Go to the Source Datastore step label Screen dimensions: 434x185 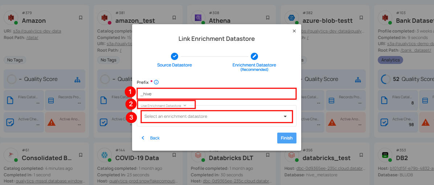tap(175, 65)
